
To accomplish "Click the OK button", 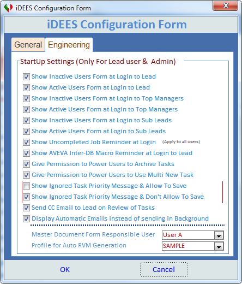I will point(65,270).
